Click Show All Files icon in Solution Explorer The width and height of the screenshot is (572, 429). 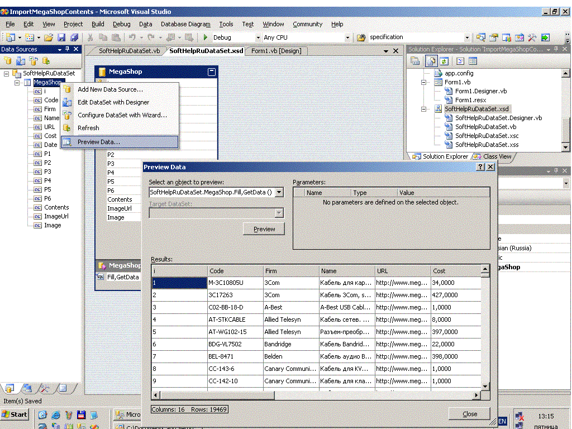tap(431, 61)
